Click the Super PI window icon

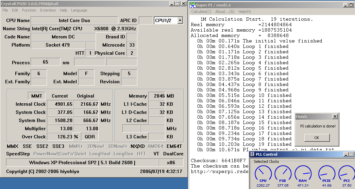(x=192, y=5)
